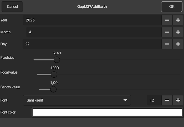Focus the Month input field
The height and width of the screenshot is (127, 184).
[x=93, y=32]
